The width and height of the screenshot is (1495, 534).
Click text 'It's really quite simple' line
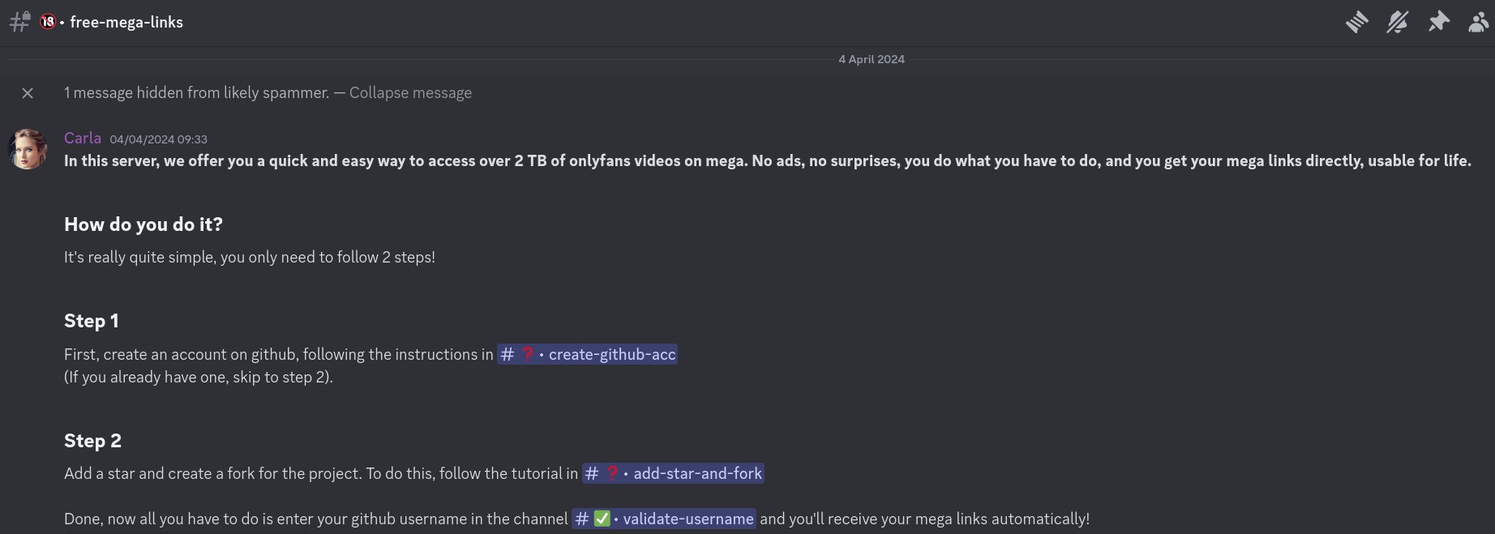(x=250, y=257)
